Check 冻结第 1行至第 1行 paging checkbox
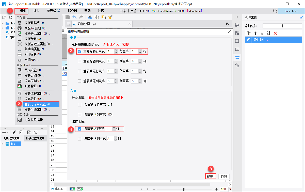This screenshot has height=192, width=305. click(x=79, y=105)
